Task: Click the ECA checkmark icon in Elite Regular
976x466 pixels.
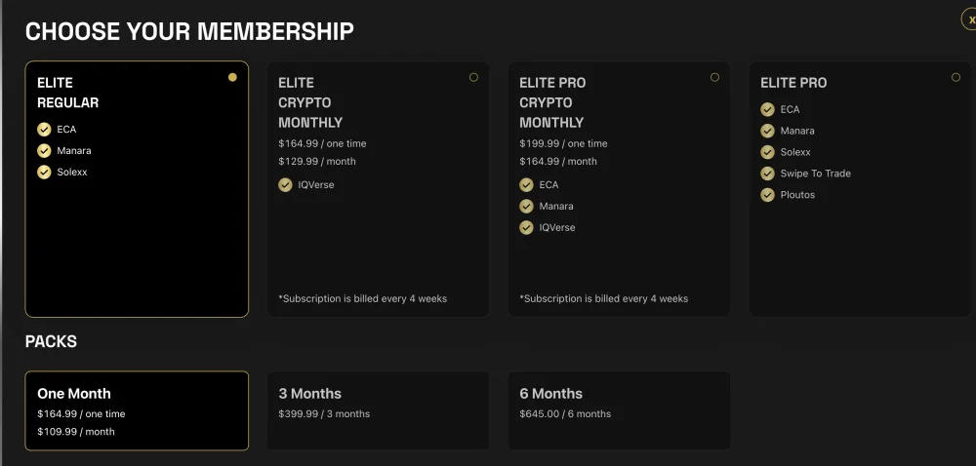Action: [x=44, y=130]
